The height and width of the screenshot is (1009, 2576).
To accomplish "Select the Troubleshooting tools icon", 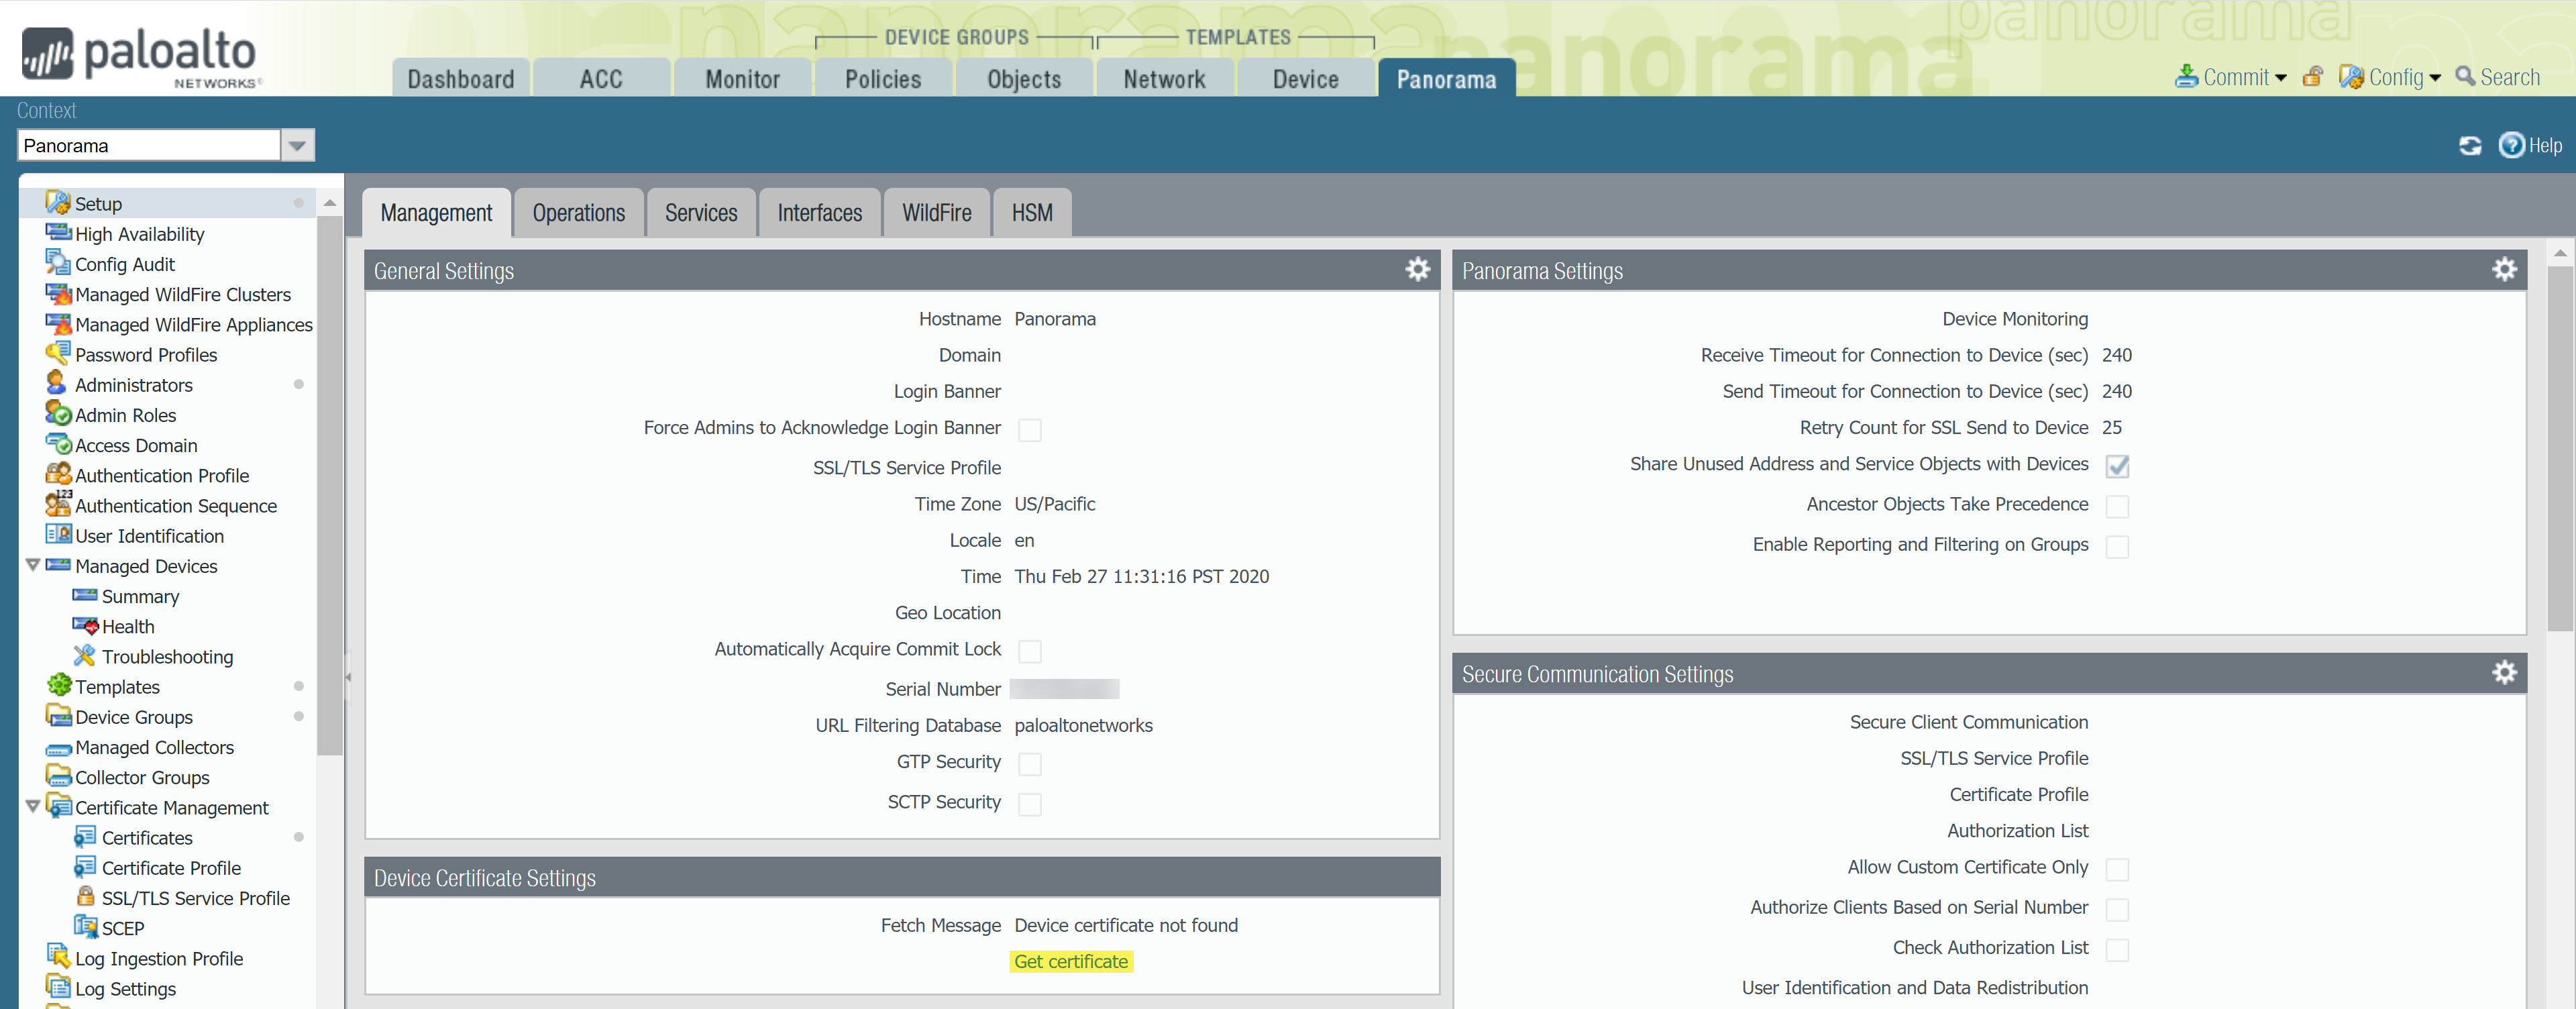I will click(85, 656).
